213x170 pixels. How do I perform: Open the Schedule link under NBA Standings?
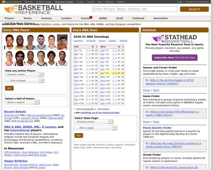(91, 41)
